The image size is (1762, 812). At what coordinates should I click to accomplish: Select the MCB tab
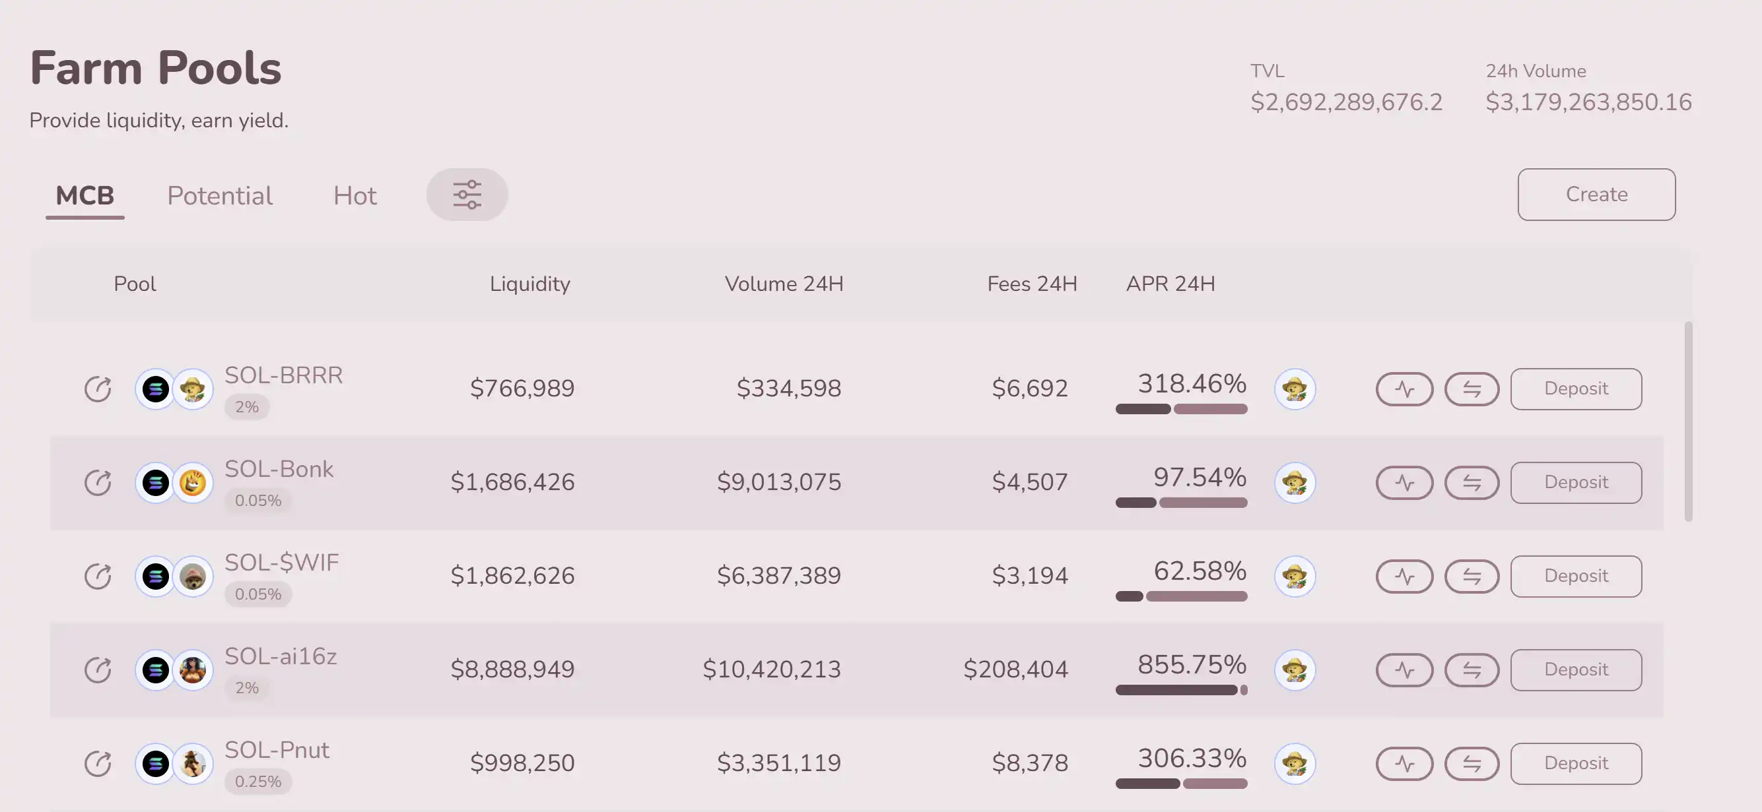coord(85,195)
